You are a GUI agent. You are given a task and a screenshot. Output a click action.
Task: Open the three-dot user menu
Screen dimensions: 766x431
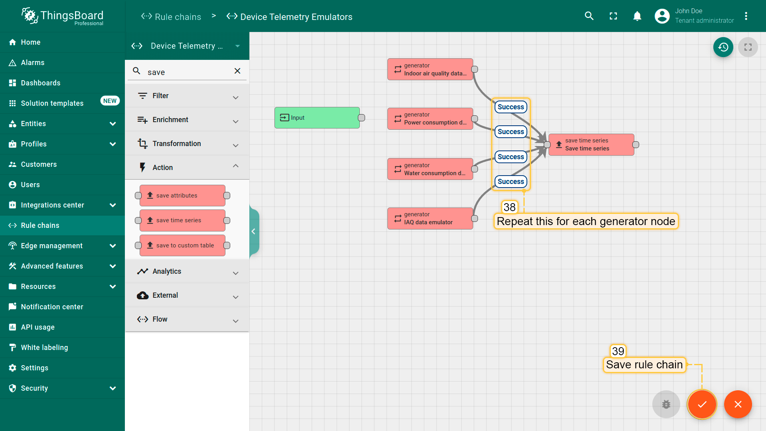(746, 16)
